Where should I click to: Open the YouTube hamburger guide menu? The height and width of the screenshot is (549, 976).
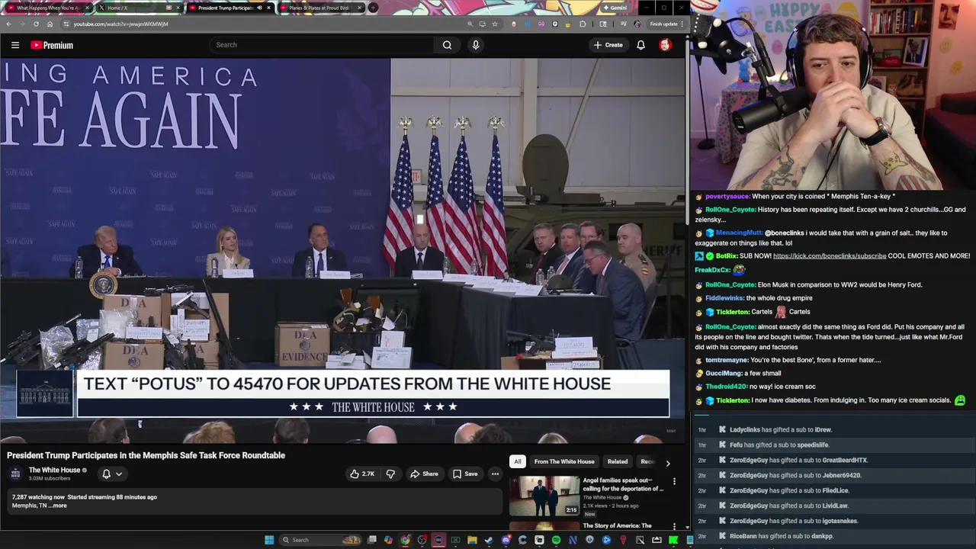click(x=14, y=45)
